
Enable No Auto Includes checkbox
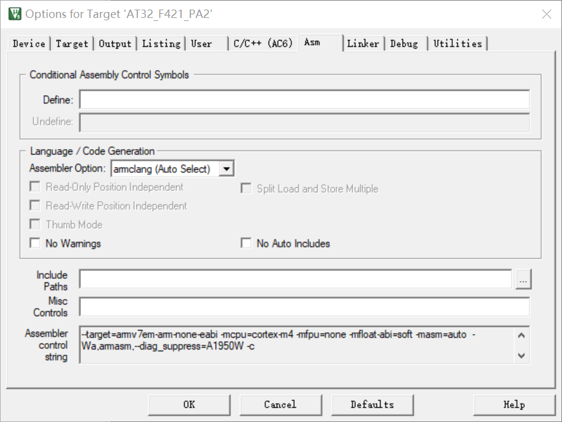(246, 243)
